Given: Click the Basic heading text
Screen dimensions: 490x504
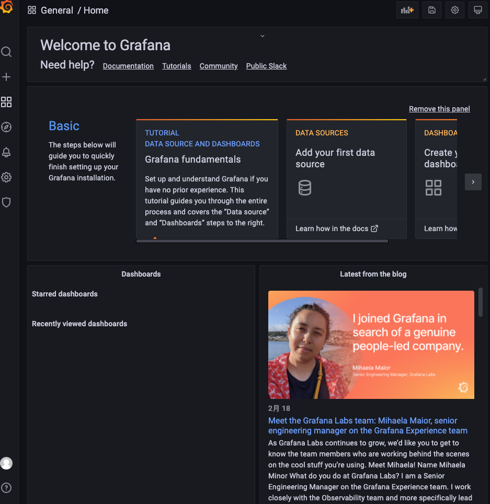Looking at the screenshot, I should [x=64, y=125].
